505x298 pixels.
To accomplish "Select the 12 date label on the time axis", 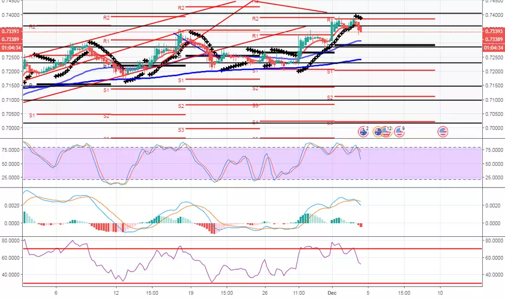I will coord(116,293).
